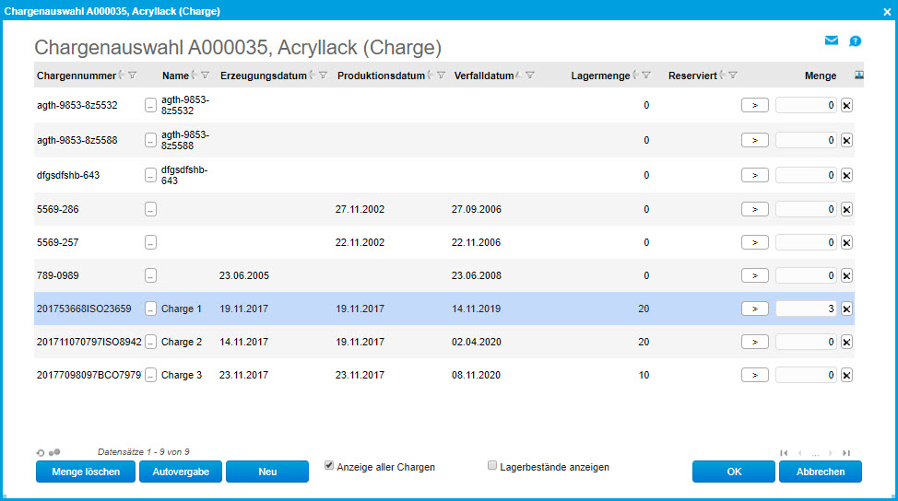Clear quantity for 5569-257 row
Viewport: 898px width, 501px height.
click(846, 242)
